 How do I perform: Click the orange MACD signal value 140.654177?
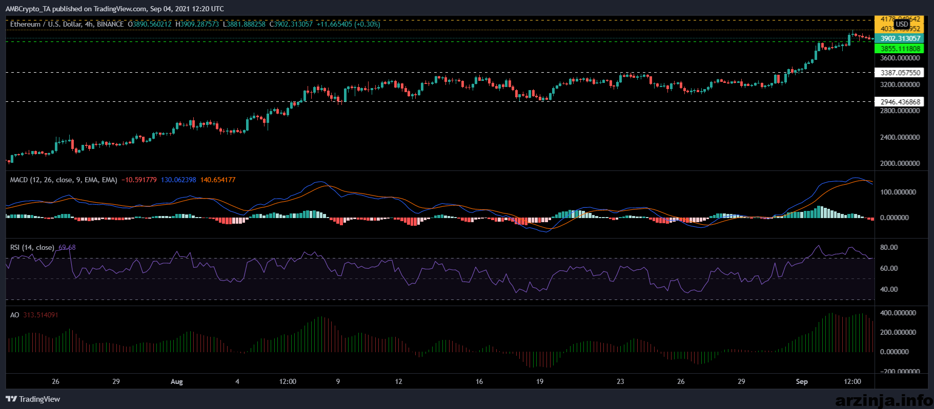218,180
